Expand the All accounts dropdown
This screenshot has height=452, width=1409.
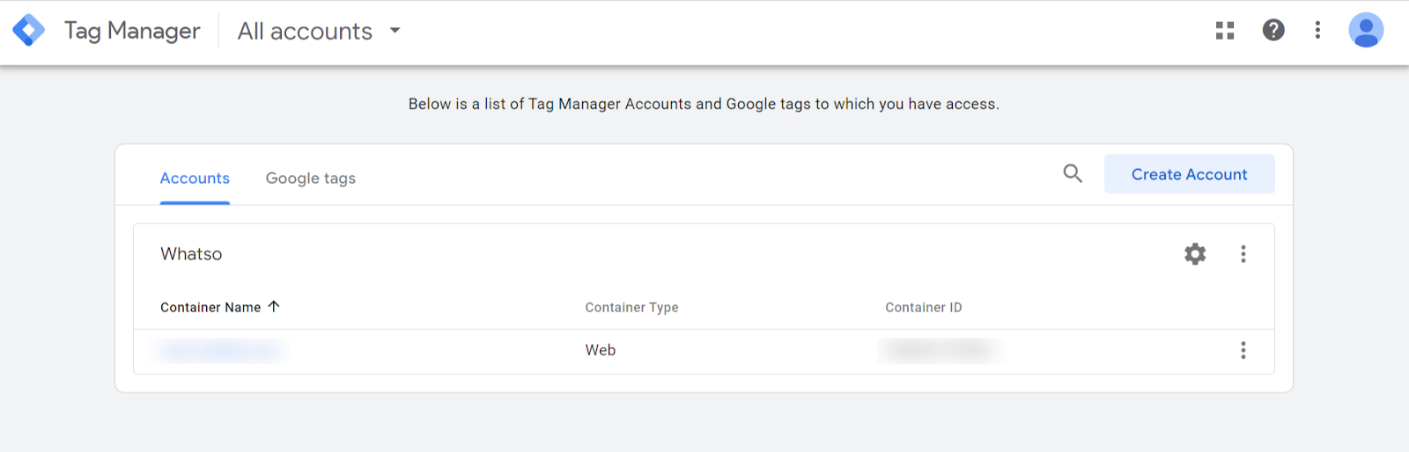[x=319, y=32]
